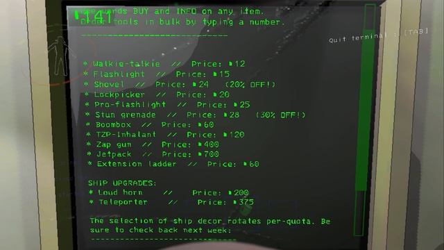The image size is (444, 250).
Task: Select the TZP-Inhalant item line
Action: tap(165, 134)
